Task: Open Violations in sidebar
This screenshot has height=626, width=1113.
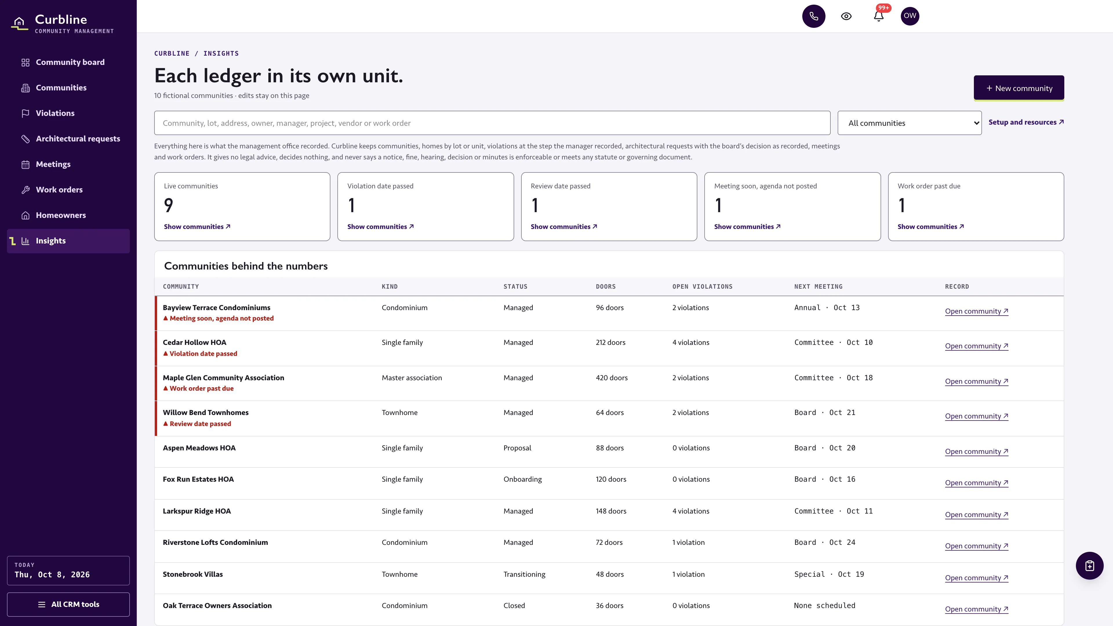Action: [68, 113]
